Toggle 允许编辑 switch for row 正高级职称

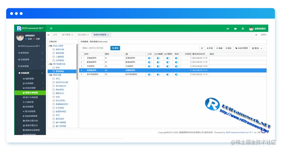pyautogui.click(x=159, y=58)
